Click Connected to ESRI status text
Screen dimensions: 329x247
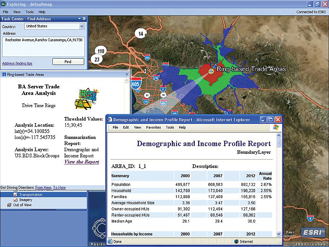311,12
